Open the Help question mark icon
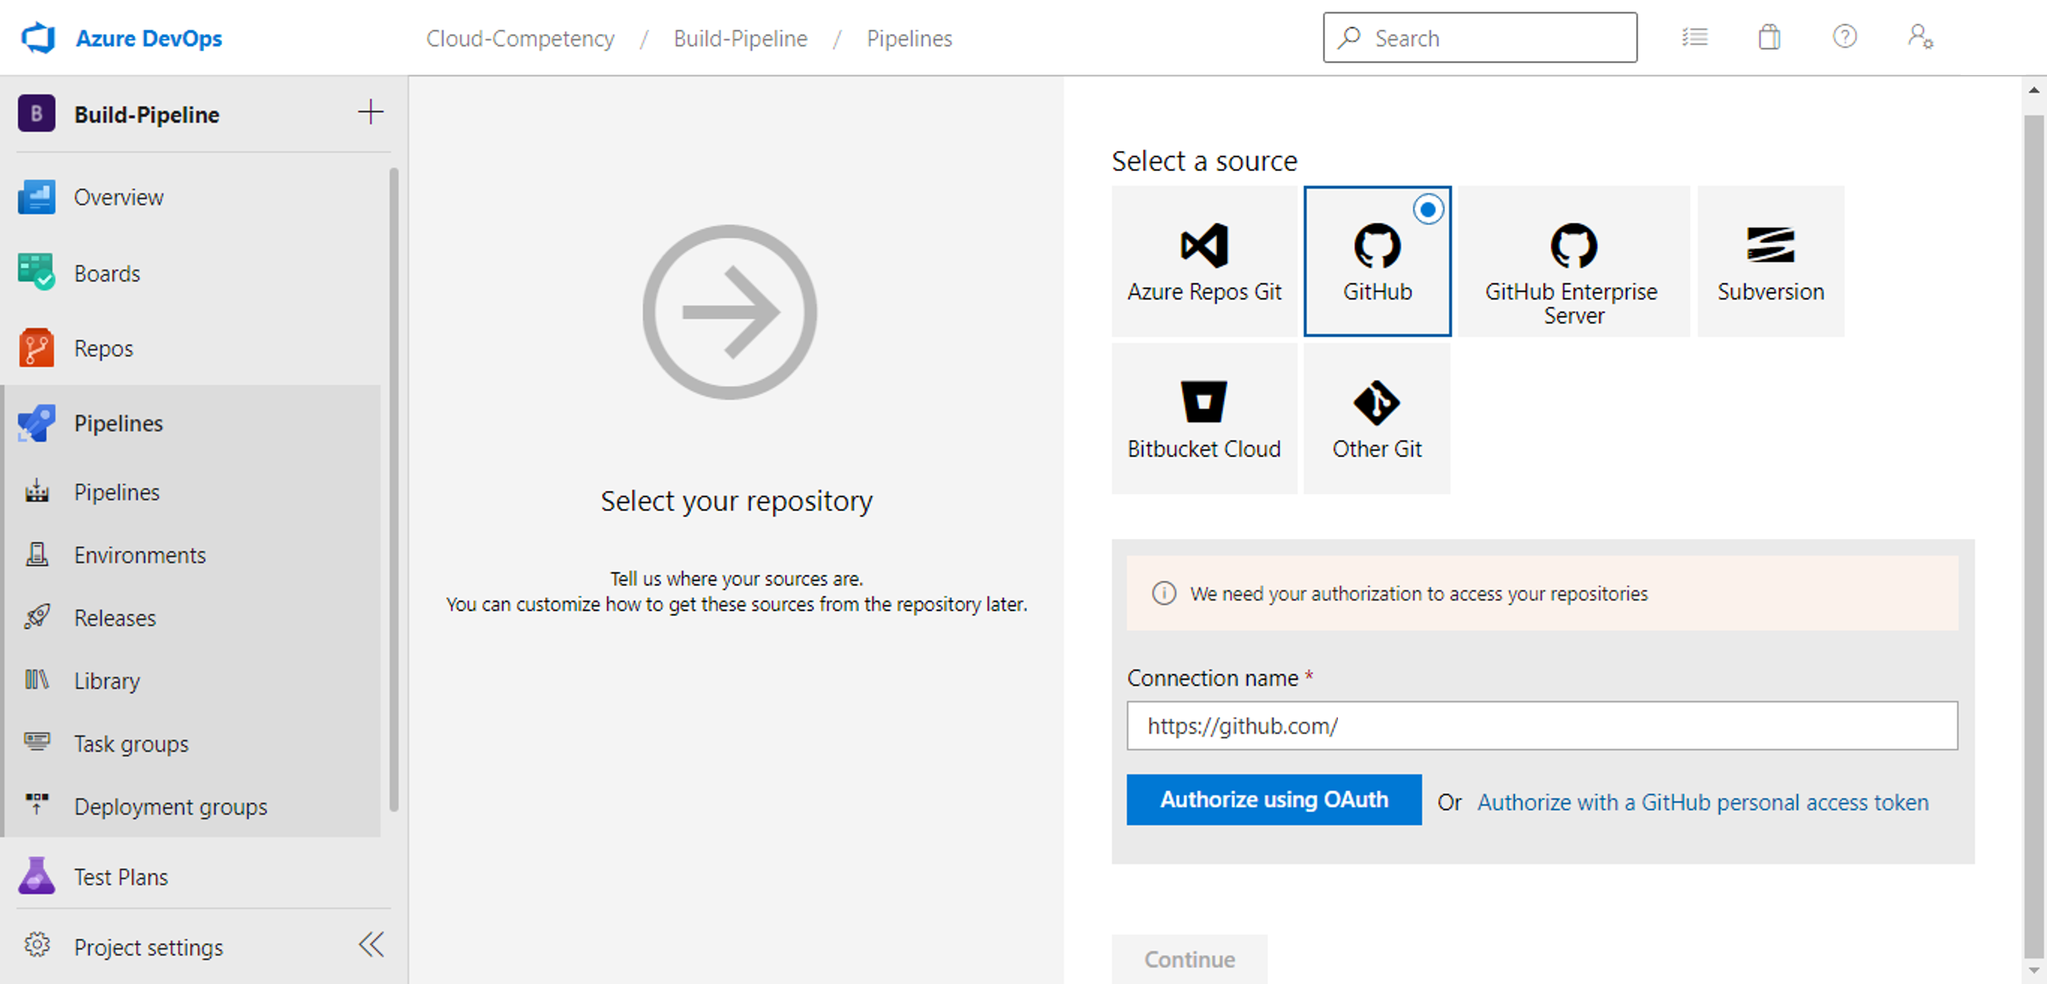The width and height of the screenshot is (2047, 984). pos(1844,37)
